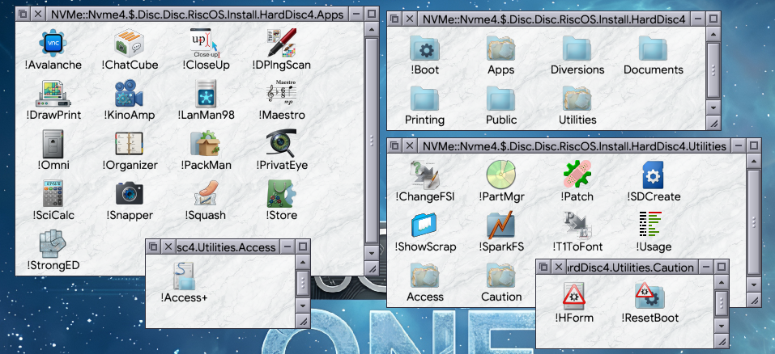Open the !Avalanche VNC app icon
Viewport: 775px width, 354px height.
[53, 44]
